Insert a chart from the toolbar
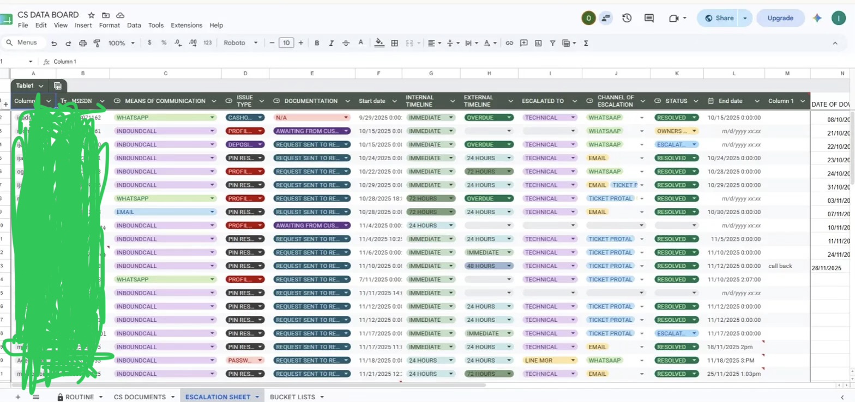 [x=538, y=43]
